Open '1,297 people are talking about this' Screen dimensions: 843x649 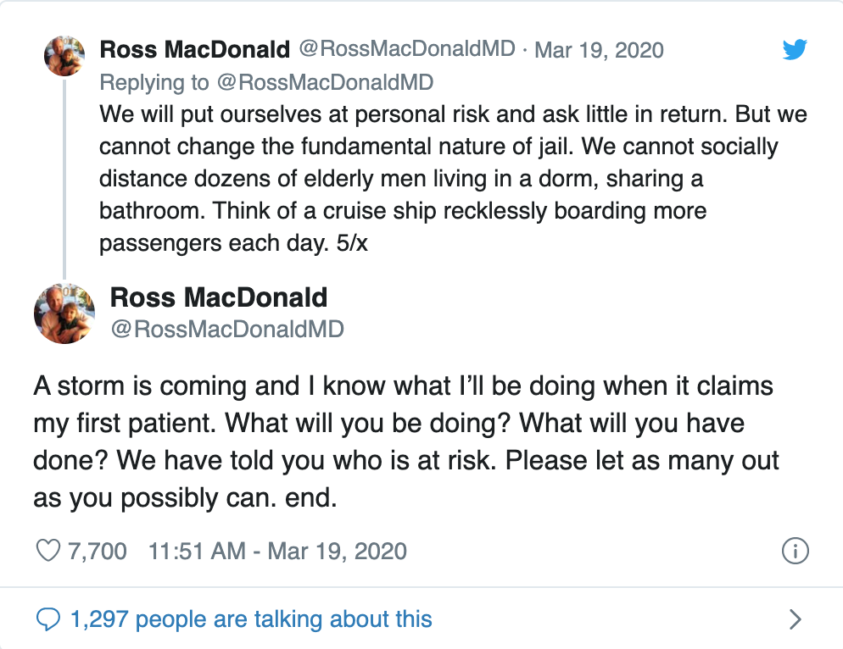[251, 619]
